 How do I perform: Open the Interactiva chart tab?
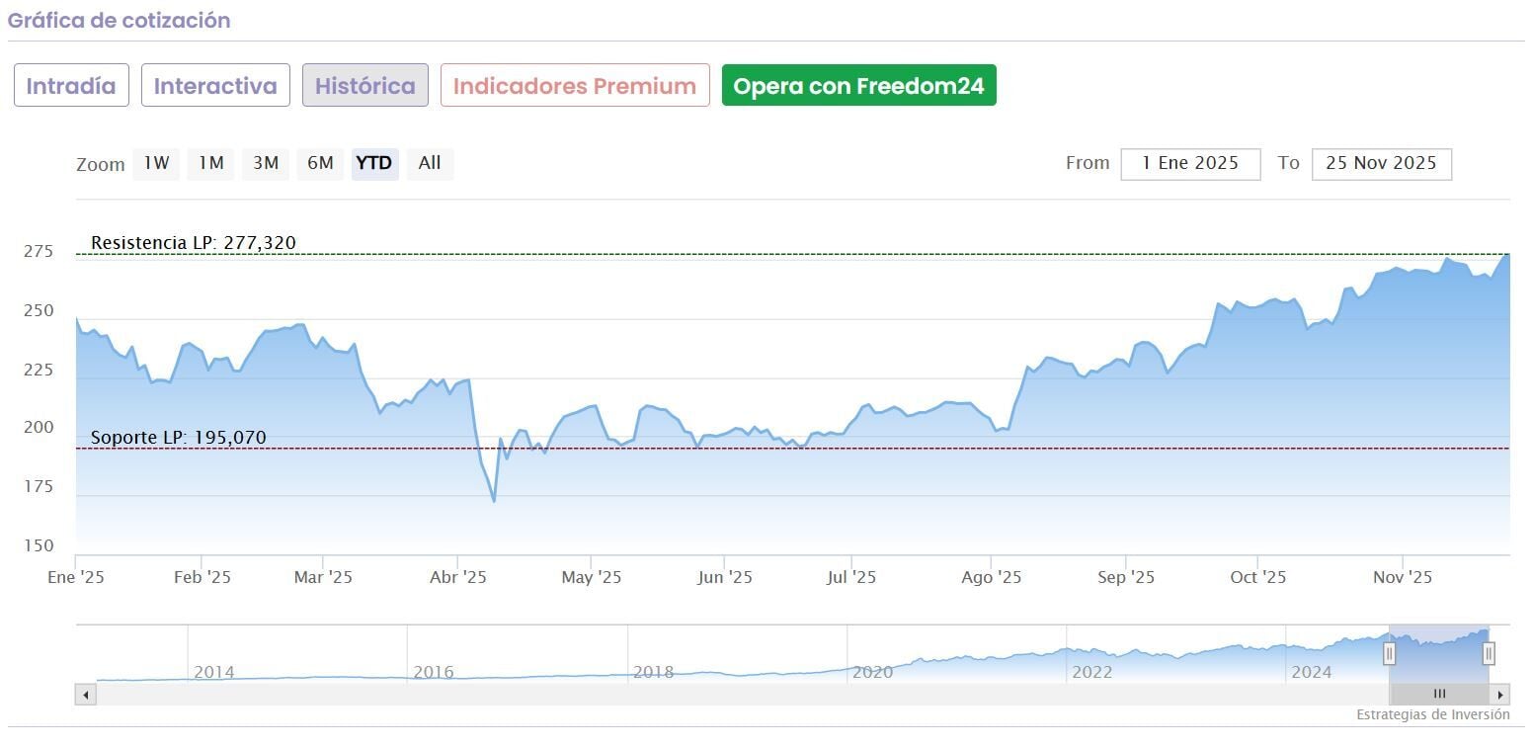(215, 86)
